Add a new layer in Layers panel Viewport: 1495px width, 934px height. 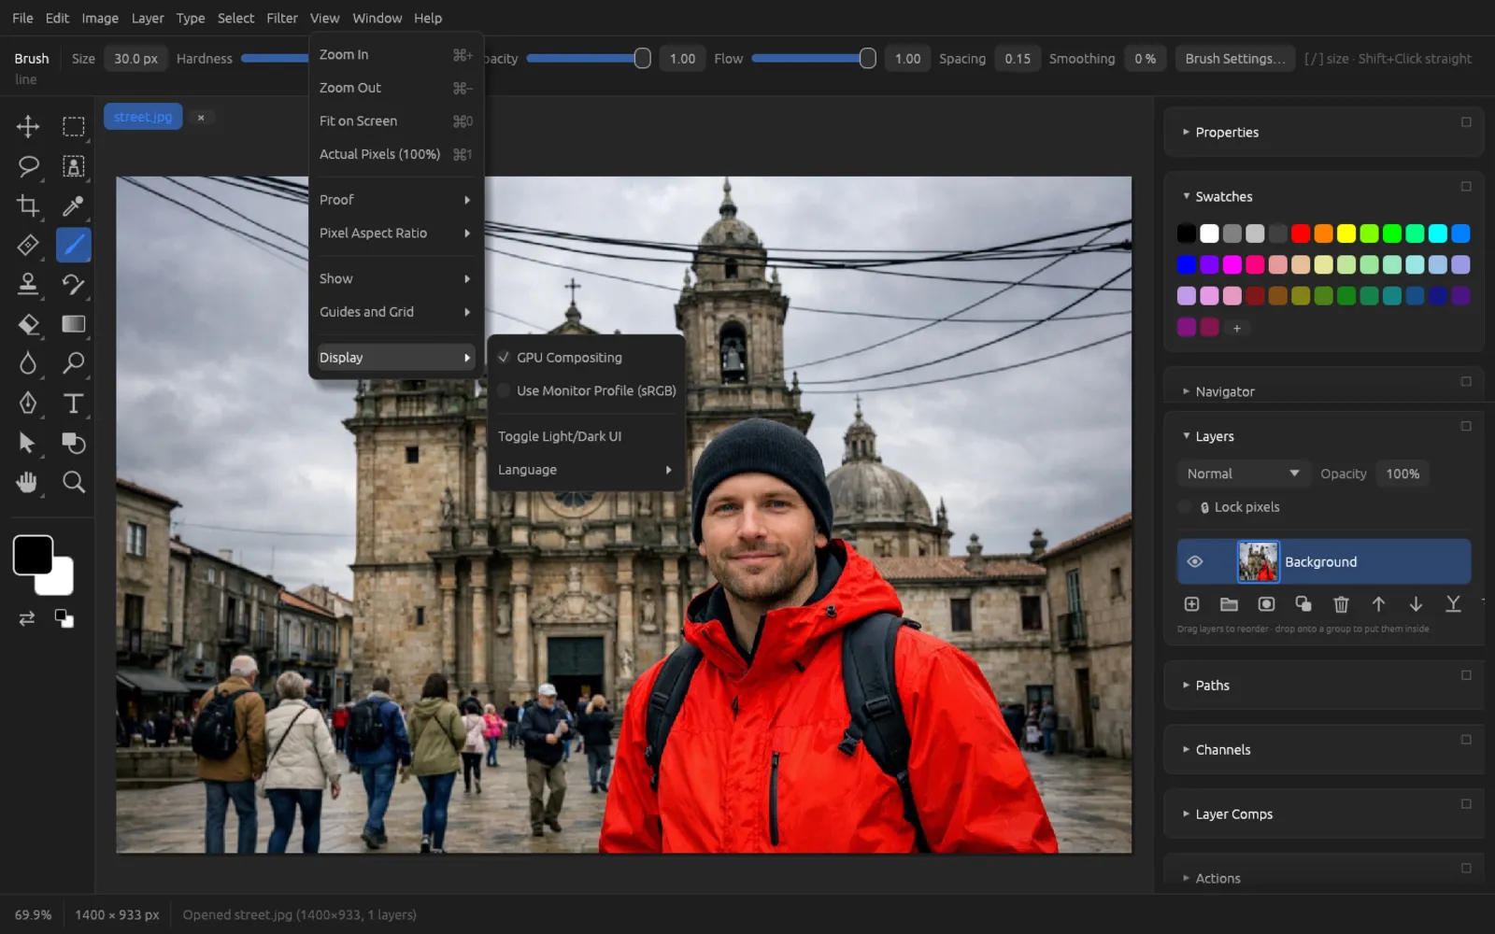1191,604
